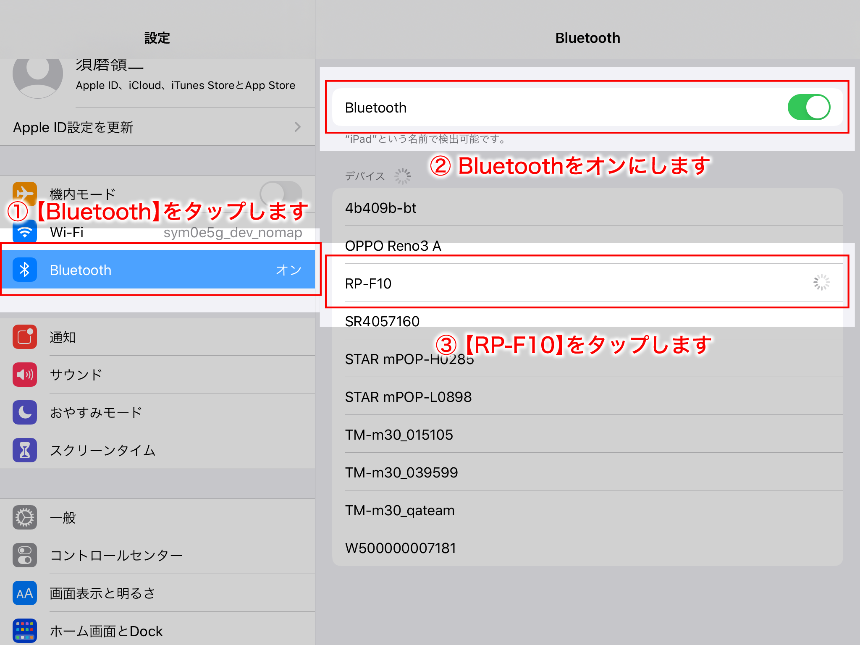Select device TM-m30_039599
Image resolution: width=860 pixels, height=645 pixels.
coord(587,472)
